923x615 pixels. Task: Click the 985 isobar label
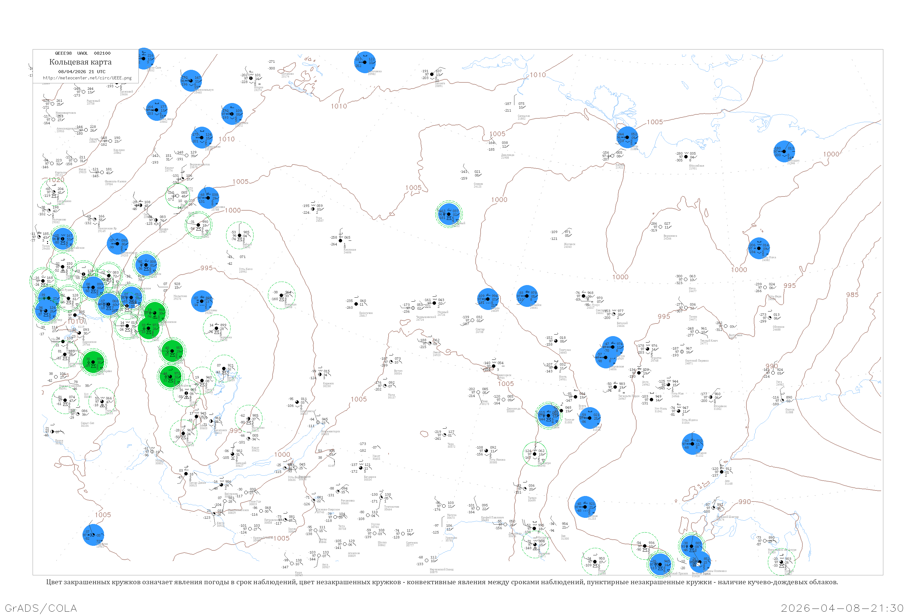(x=852, y=295)
